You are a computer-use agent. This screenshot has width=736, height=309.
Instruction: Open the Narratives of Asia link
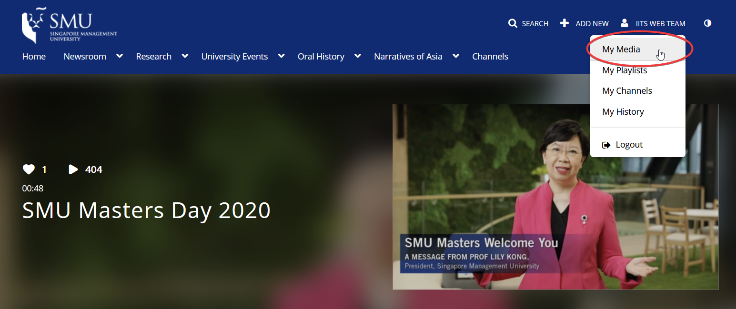click(408, 56)
